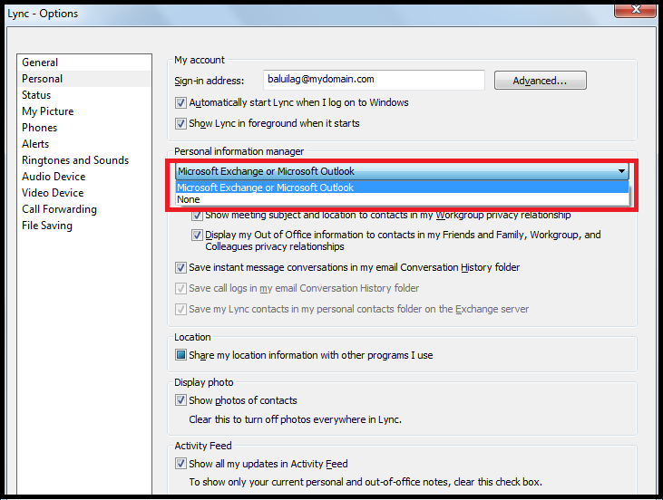Click the 'Clear this to turn off photos' text
Image resolution: width=663 pixels, height=500 pixels.
tap(295, 419)
